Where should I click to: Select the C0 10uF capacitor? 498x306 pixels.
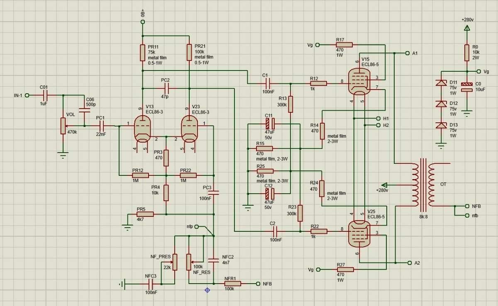(x=467, y=87)
